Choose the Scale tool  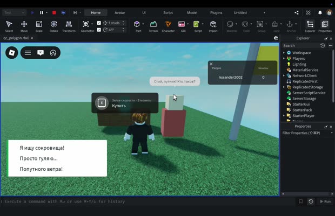point(39,26)
